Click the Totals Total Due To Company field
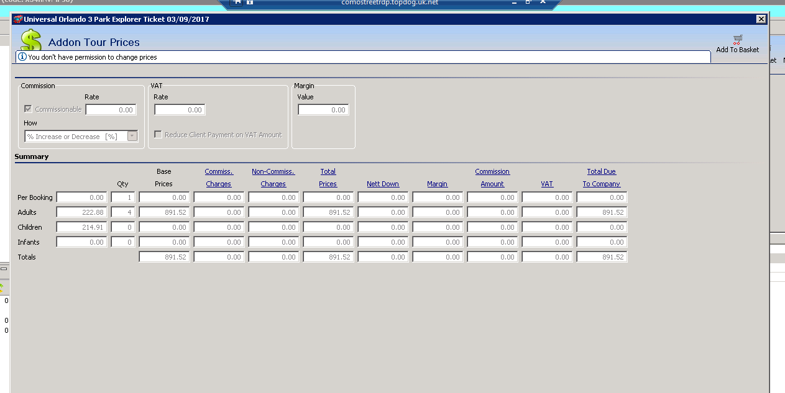 pos(602,257)
